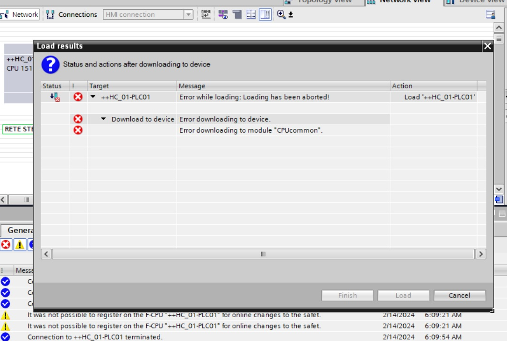Screen dimensions: 507x341
Task: Click the download-failed status icon
Action: [x=55, y=97]
